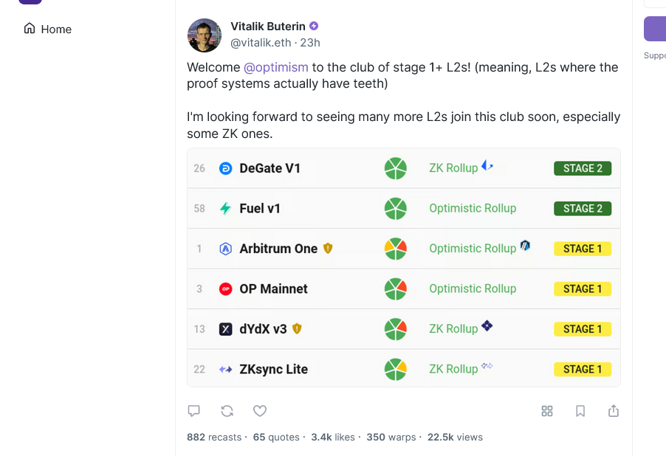This screenshot has width=666, height=456.
Task: Click the verified badge next to Vitalik Buterin
Action: pos(314,25)
